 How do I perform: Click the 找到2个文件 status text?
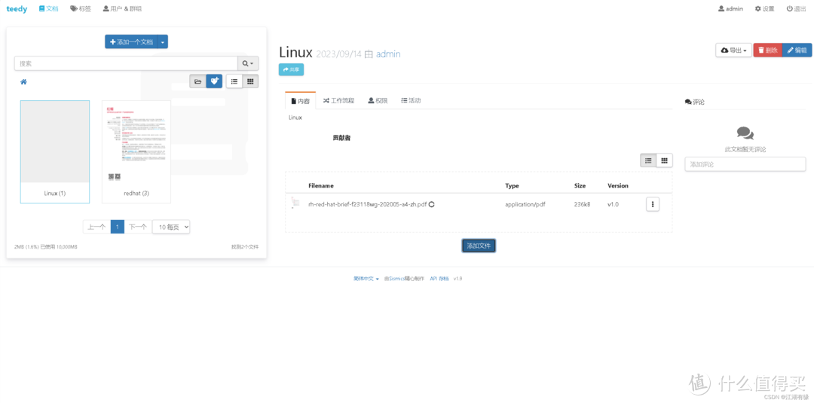pos(245,247)
